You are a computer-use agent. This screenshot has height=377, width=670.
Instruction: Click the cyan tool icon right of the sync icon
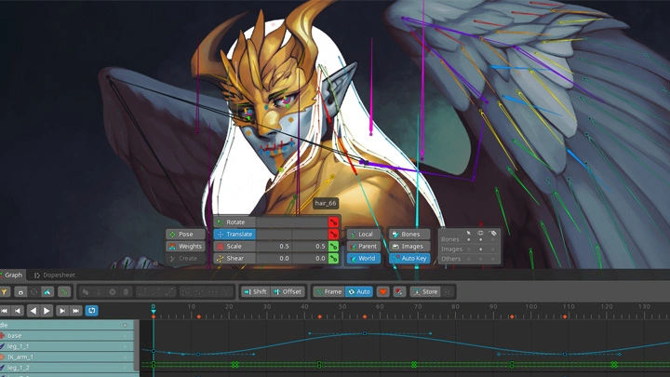pyautogui.click(x=47, y=292)
